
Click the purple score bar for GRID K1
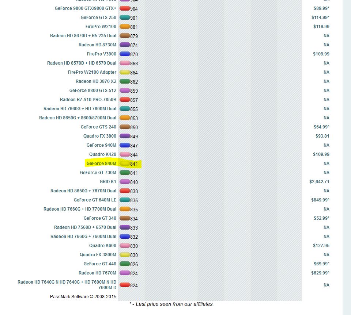point(125,182)
